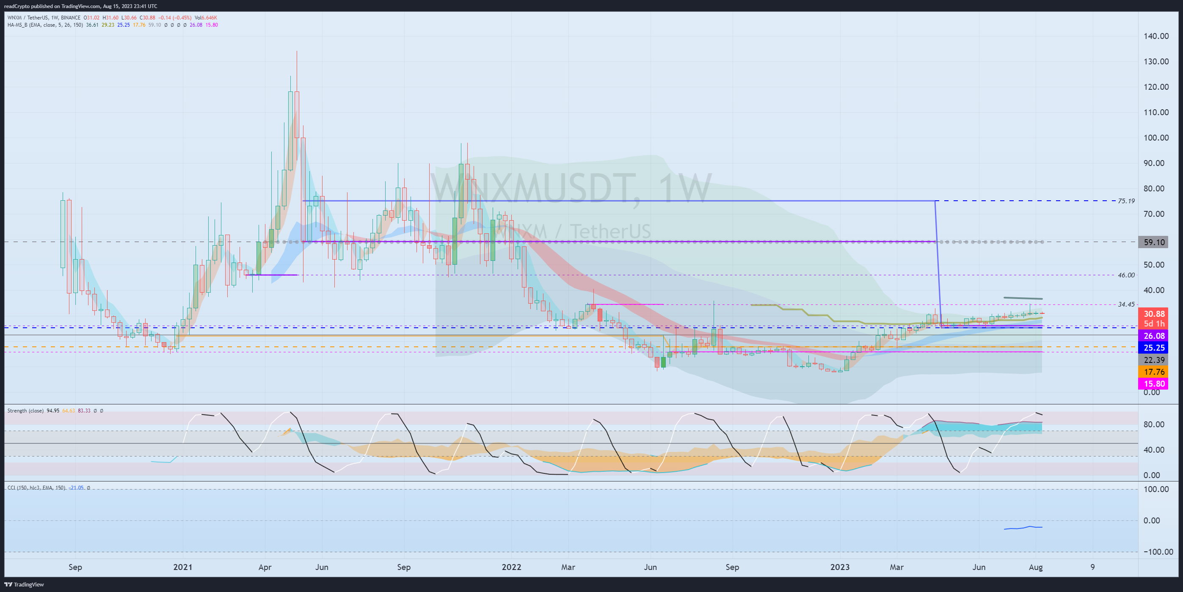Click the -0.14 (-0.45%) change value
Screen dimensions: 1183x592
(x=174, y=18)
